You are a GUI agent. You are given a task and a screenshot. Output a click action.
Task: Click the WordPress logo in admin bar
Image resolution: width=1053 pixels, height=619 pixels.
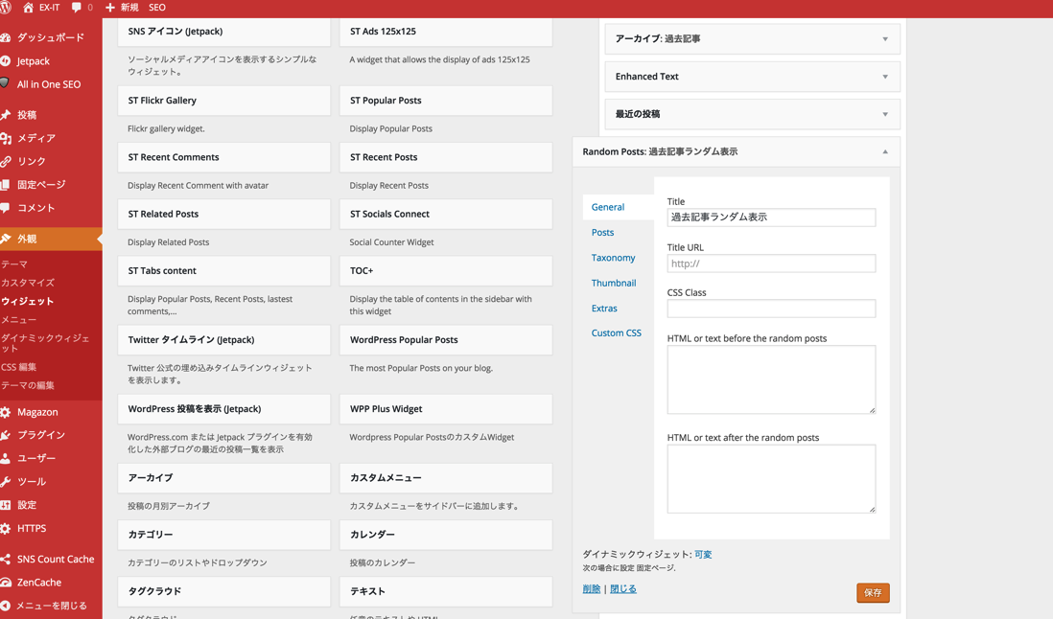pyautogui.click(x=5, y=8)
